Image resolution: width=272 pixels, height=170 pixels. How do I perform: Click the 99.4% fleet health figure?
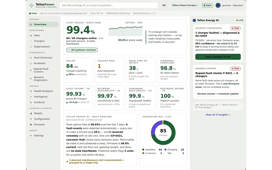click(81, 30)
